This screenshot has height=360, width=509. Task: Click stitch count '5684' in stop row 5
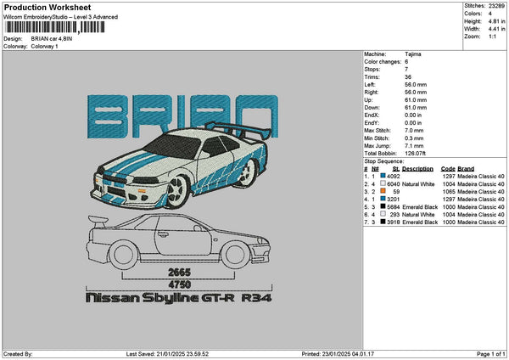click(394, 207)
